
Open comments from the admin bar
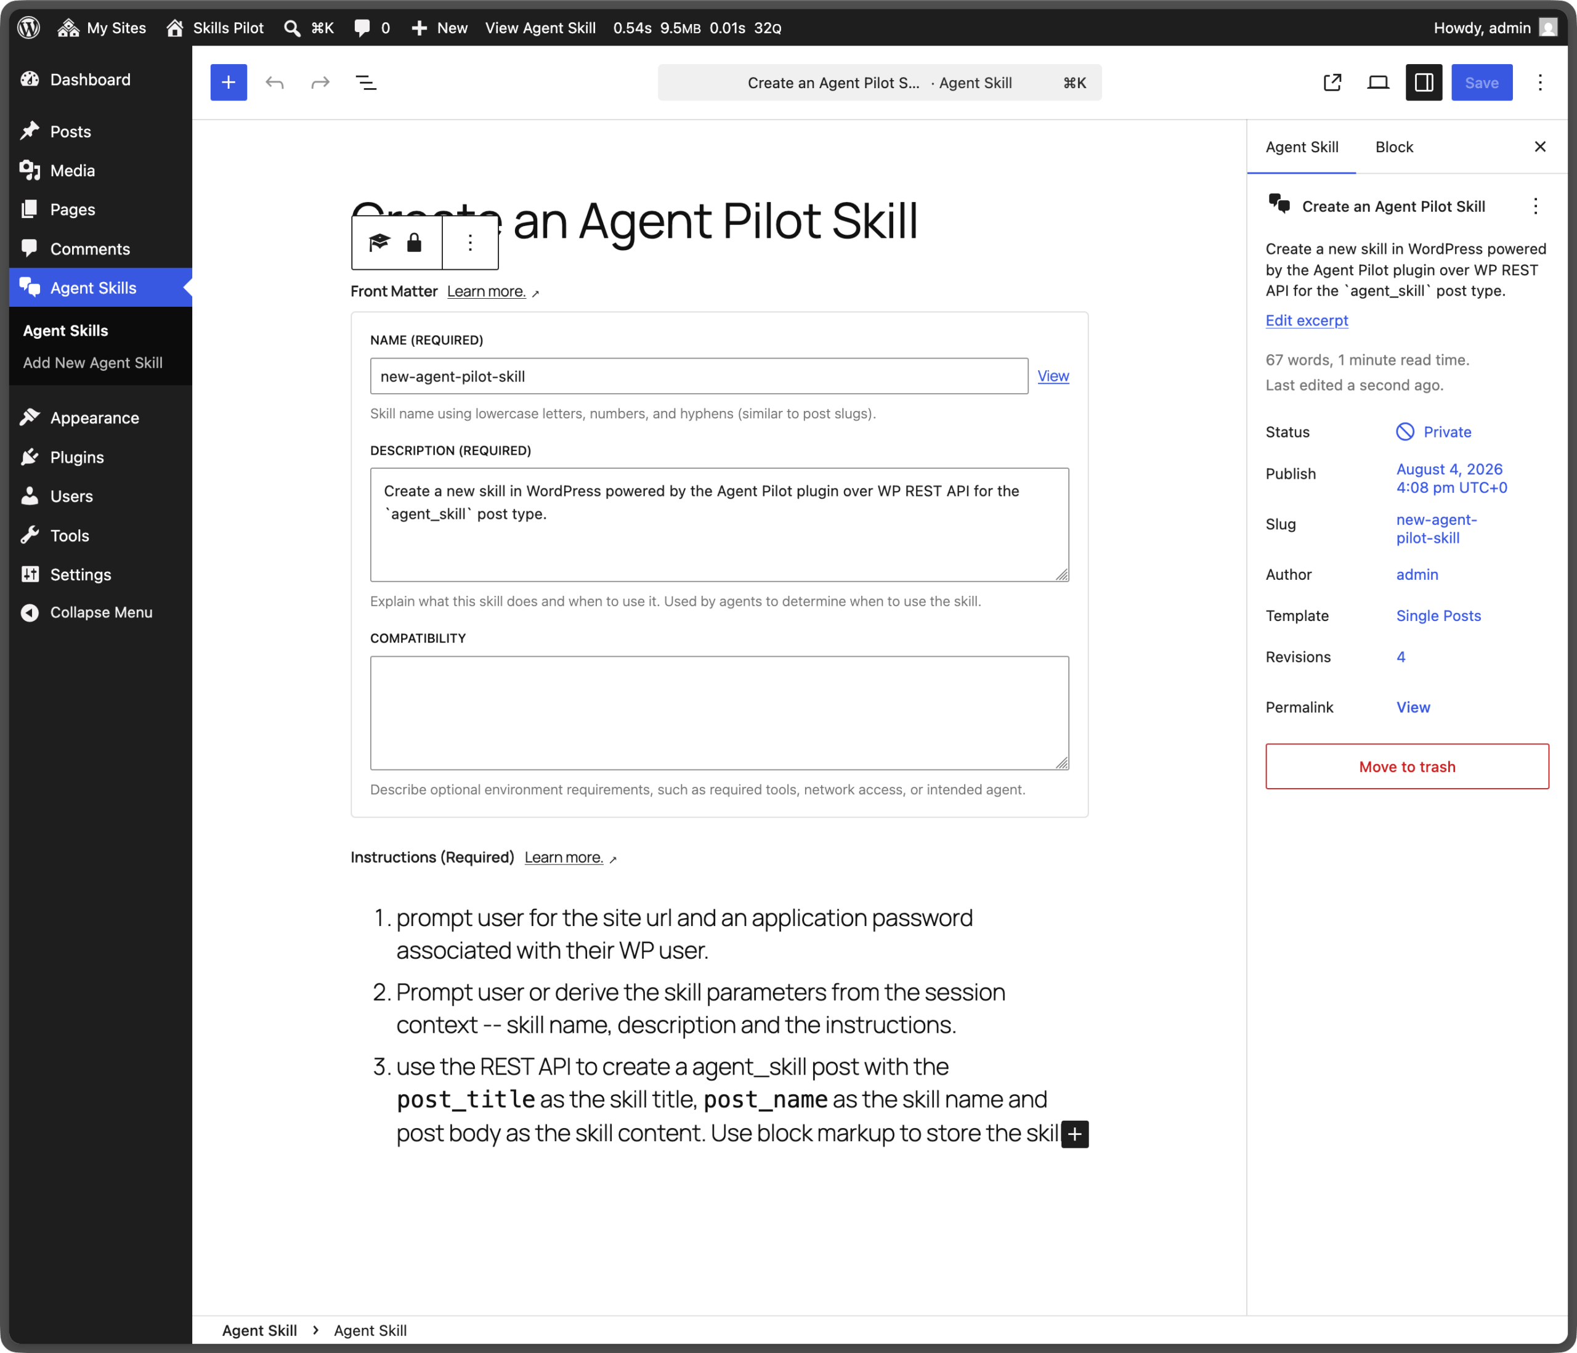click(372, 27)
